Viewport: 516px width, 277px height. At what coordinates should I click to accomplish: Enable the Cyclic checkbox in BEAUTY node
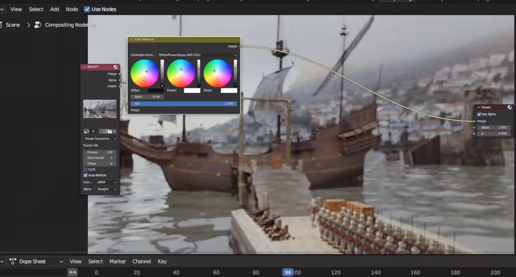click(x=85, y=169)
